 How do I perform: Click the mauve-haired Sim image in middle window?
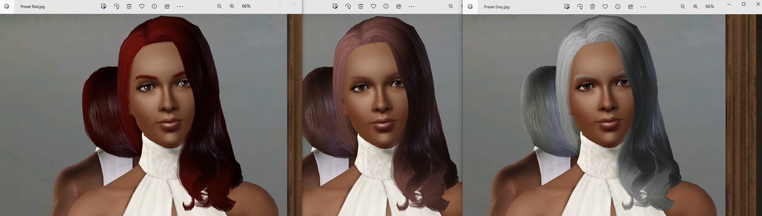click(382, 115)
